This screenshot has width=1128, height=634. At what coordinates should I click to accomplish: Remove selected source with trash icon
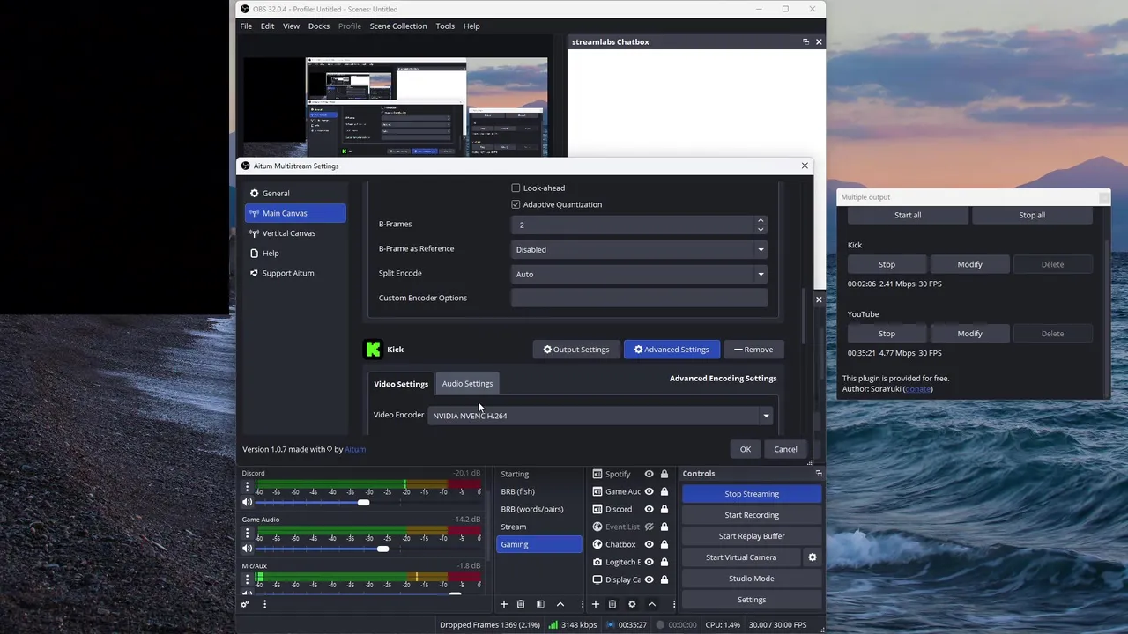pyautogui.click(x=612, y=604)
